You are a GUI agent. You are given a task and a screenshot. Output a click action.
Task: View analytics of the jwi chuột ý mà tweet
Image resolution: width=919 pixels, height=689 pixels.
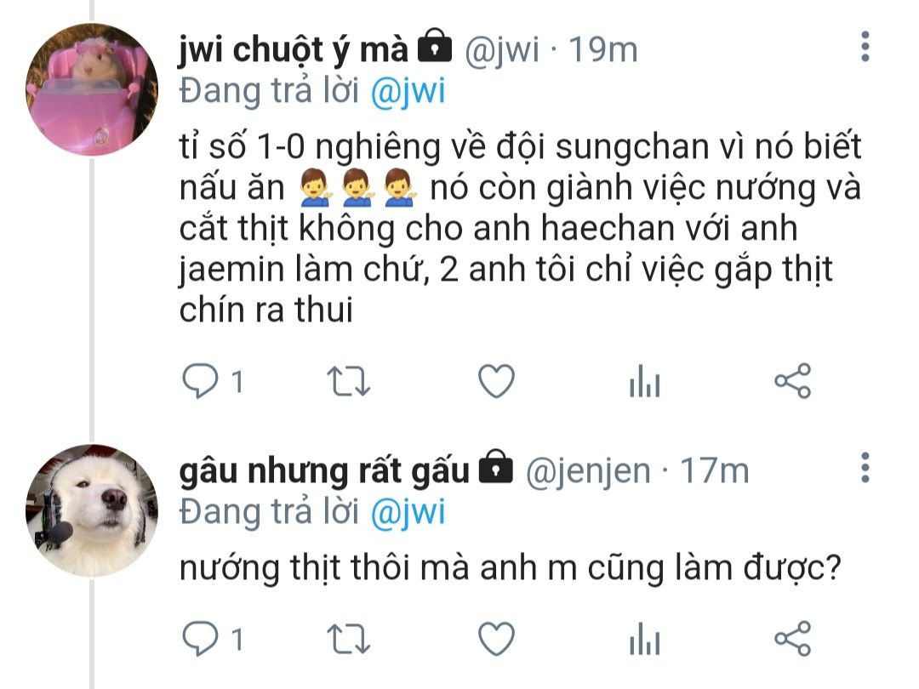point(645,381)
